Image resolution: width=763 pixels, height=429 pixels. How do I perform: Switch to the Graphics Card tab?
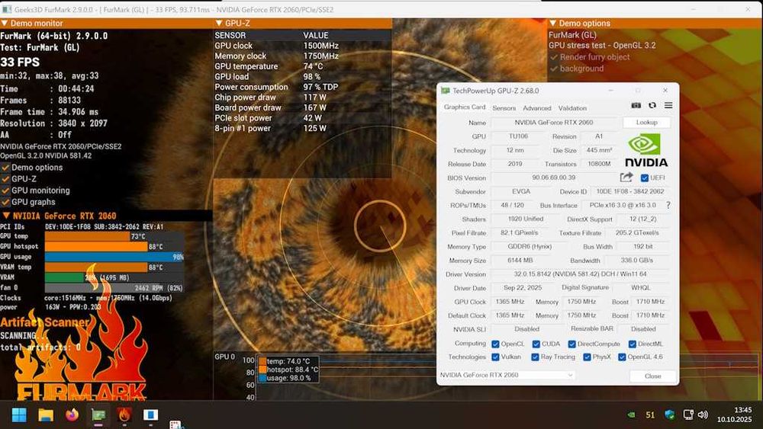pyautogui.click(x=464, y=107)
